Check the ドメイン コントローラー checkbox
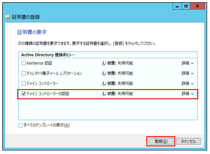Viewport: 210px width, 154px height. coord(24,83)
